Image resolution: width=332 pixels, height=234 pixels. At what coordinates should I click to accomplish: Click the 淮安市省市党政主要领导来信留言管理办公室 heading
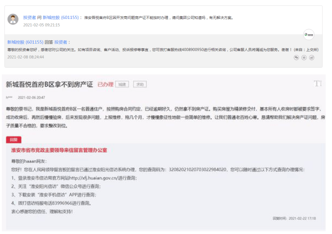click(59, 150)
